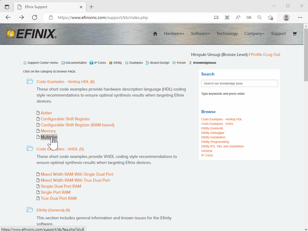Open the Simple Dual Port RAM article
Screen dimensions: 308x231
61,186
